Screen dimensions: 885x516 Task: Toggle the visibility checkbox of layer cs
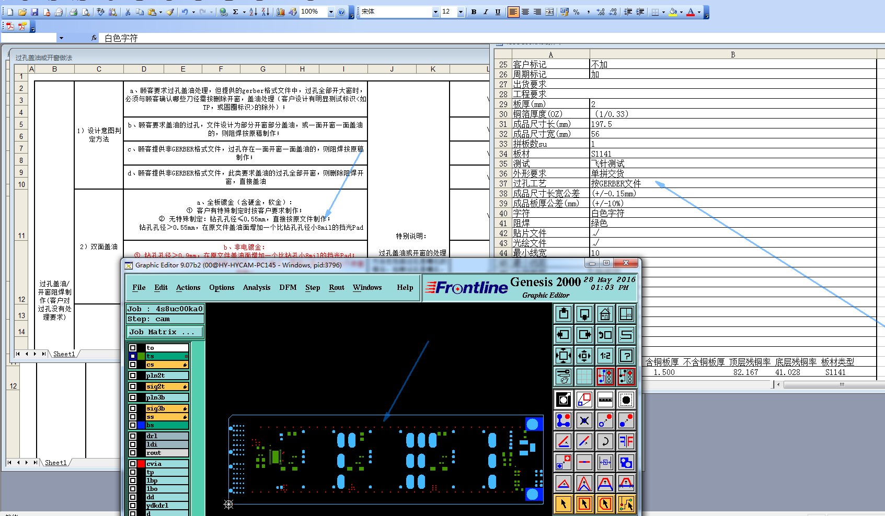click(x=133, y=365)
